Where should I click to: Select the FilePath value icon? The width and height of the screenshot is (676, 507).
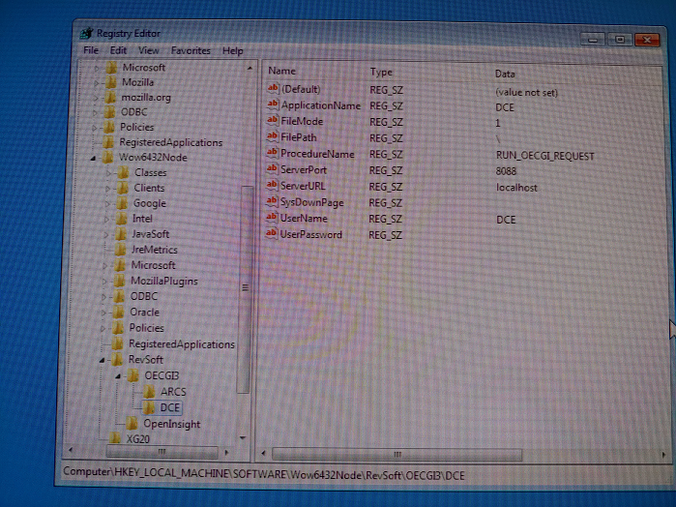272,136
